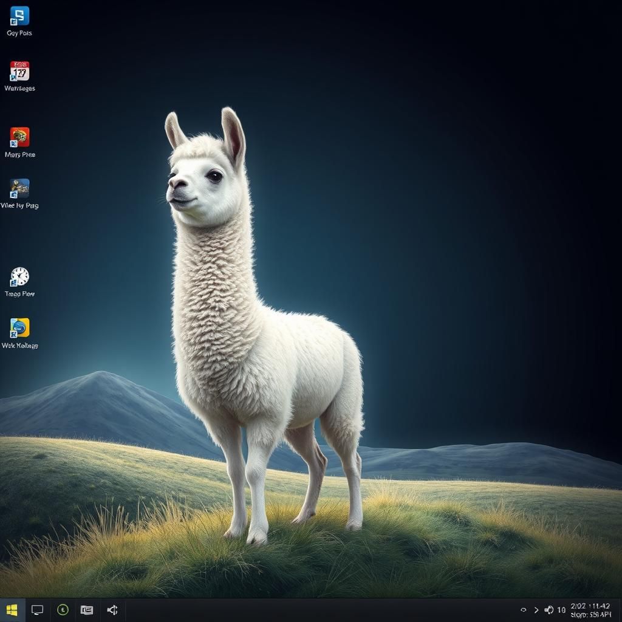Open the document viewer pinned to taskbar
622x622 pixels.
point(87,610)
